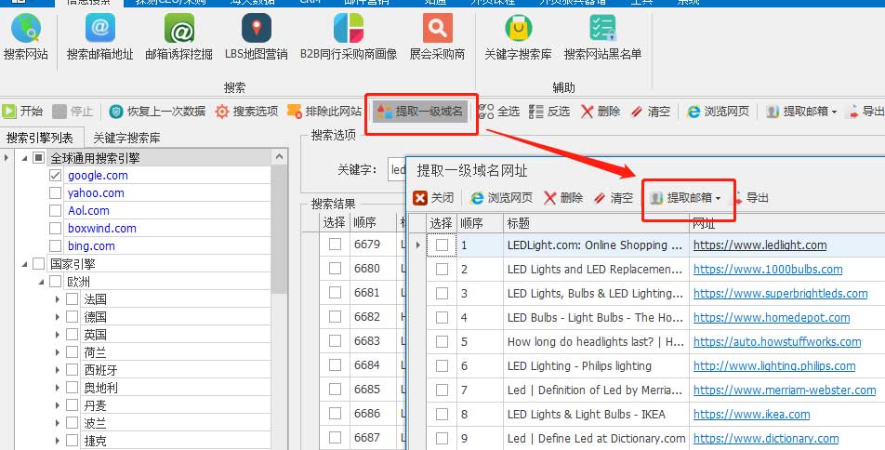Open 提取邮箱 dropdown in domain dialog
885x450 pixels.
point(686,198)
